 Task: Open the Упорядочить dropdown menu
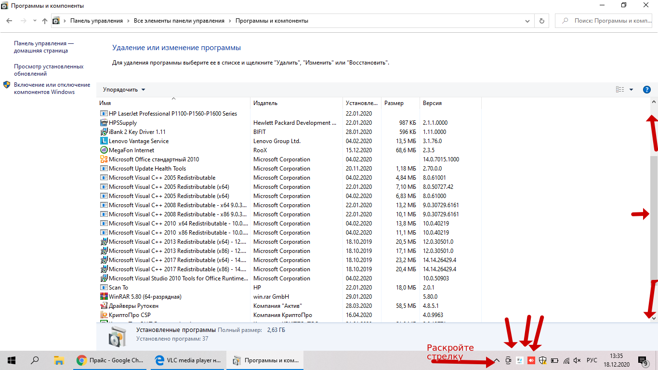tap(124, 90)
